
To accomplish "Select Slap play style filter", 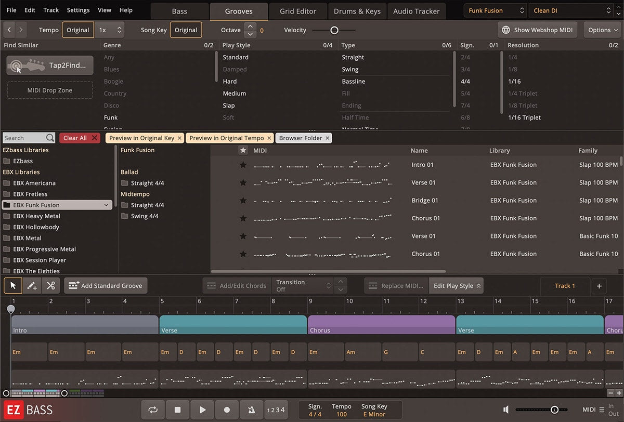I will [229, 105].
